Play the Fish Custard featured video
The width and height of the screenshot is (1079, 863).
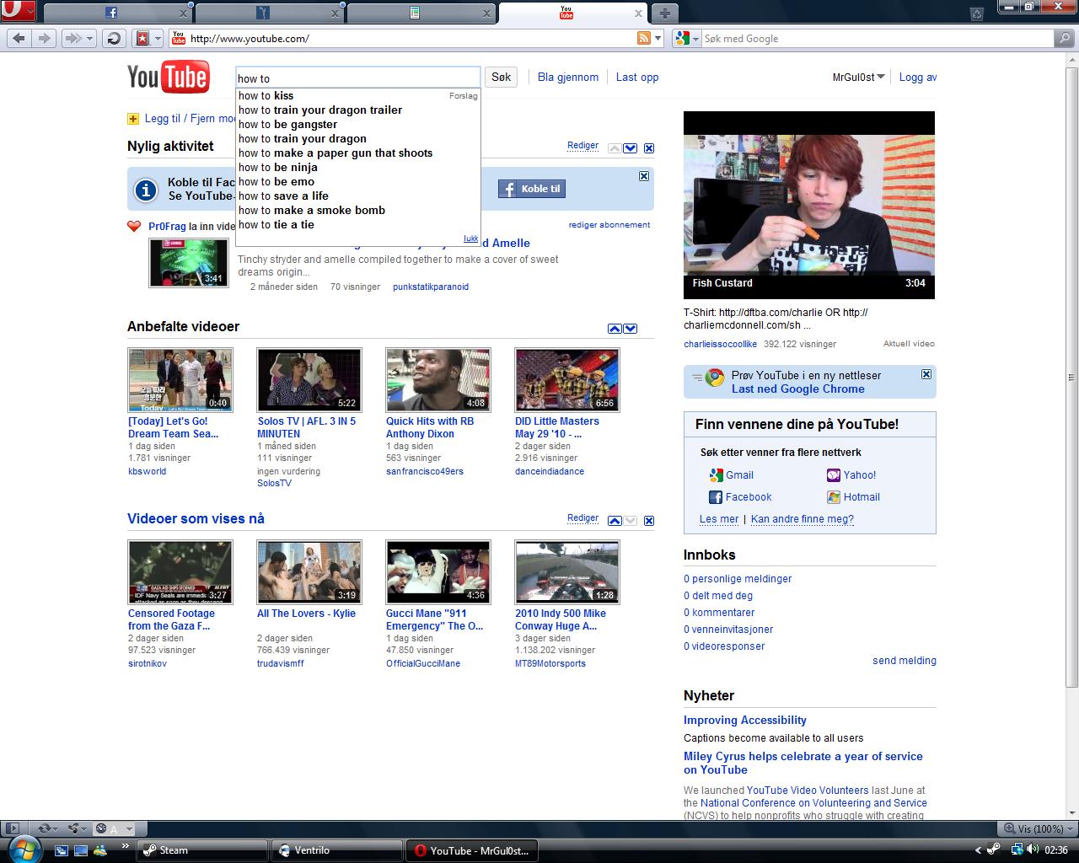(809, 205)
